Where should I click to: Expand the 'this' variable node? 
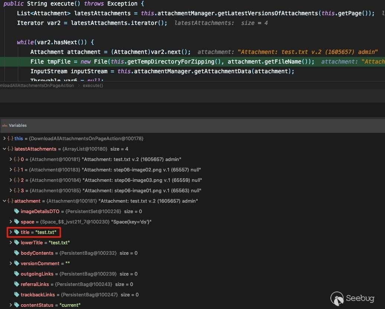[x=4, y=138]
